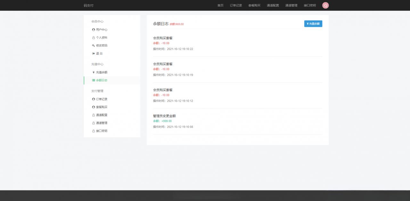Viewport: 410px width, 201px height.
Task: Click timestamp 2021-10-12 19:10:12
Action: [180, 101]
